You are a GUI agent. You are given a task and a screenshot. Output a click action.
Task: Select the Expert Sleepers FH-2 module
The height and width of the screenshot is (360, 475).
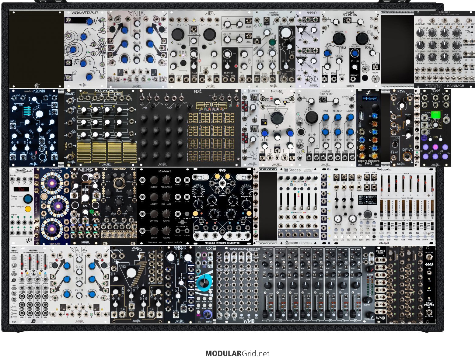368,128
